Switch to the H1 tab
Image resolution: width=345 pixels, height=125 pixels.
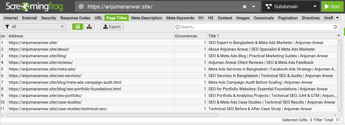(x=201, y=18)
